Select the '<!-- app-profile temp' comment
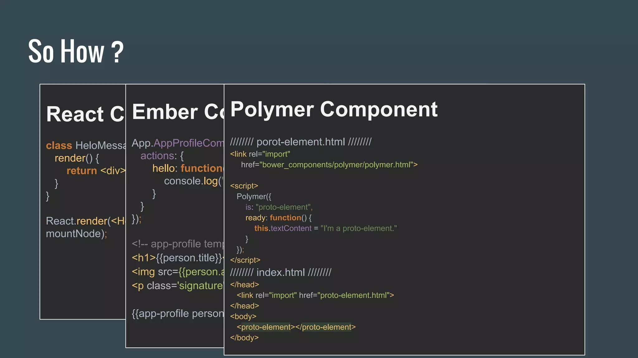This screenshot has width=638, height=358. point(178,244)
